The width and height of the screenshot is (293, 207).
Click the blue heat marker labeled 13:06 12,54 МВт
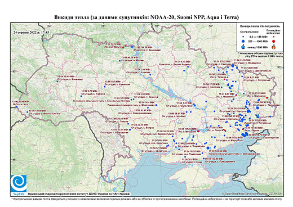(x=28, y=112)
